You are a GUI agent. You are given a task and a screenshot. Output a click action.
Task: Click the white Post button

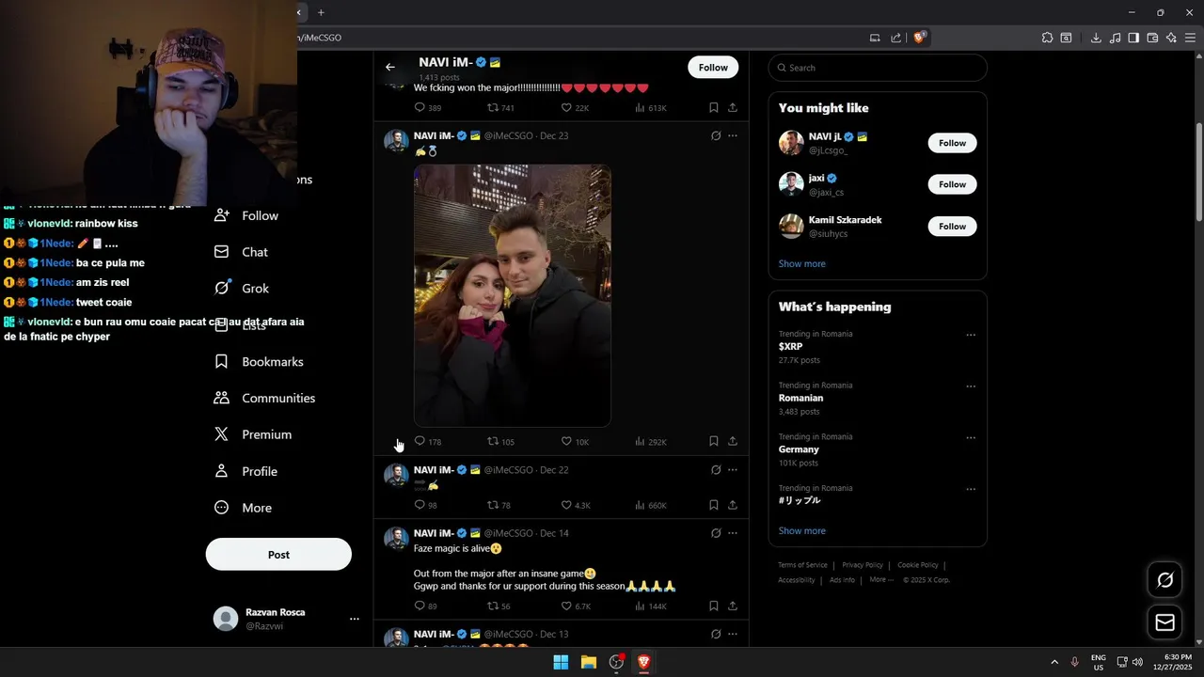(278, 555)
